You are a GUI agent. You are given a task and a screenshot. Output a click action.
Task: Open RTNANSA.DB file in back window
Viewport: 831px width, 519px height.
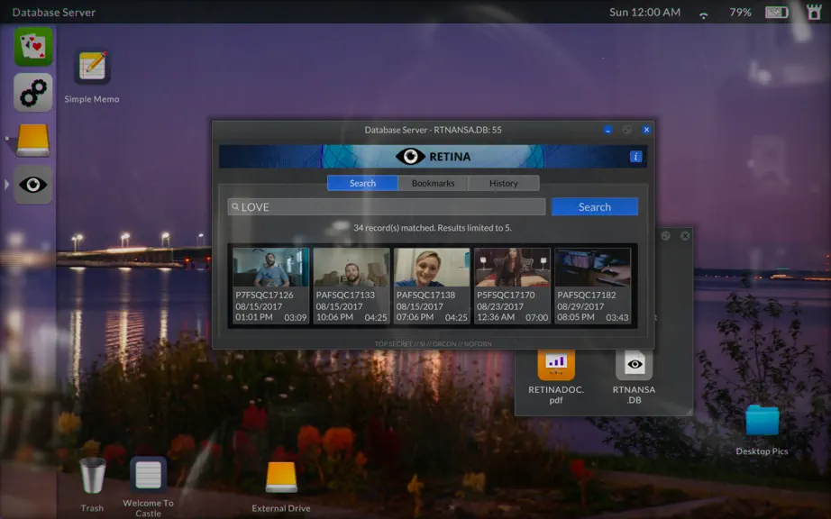pos(635,364)
